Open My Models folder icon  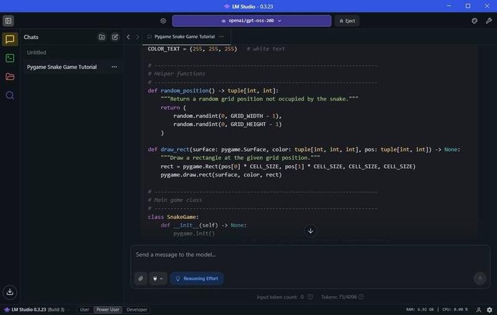tap(9, 77)
